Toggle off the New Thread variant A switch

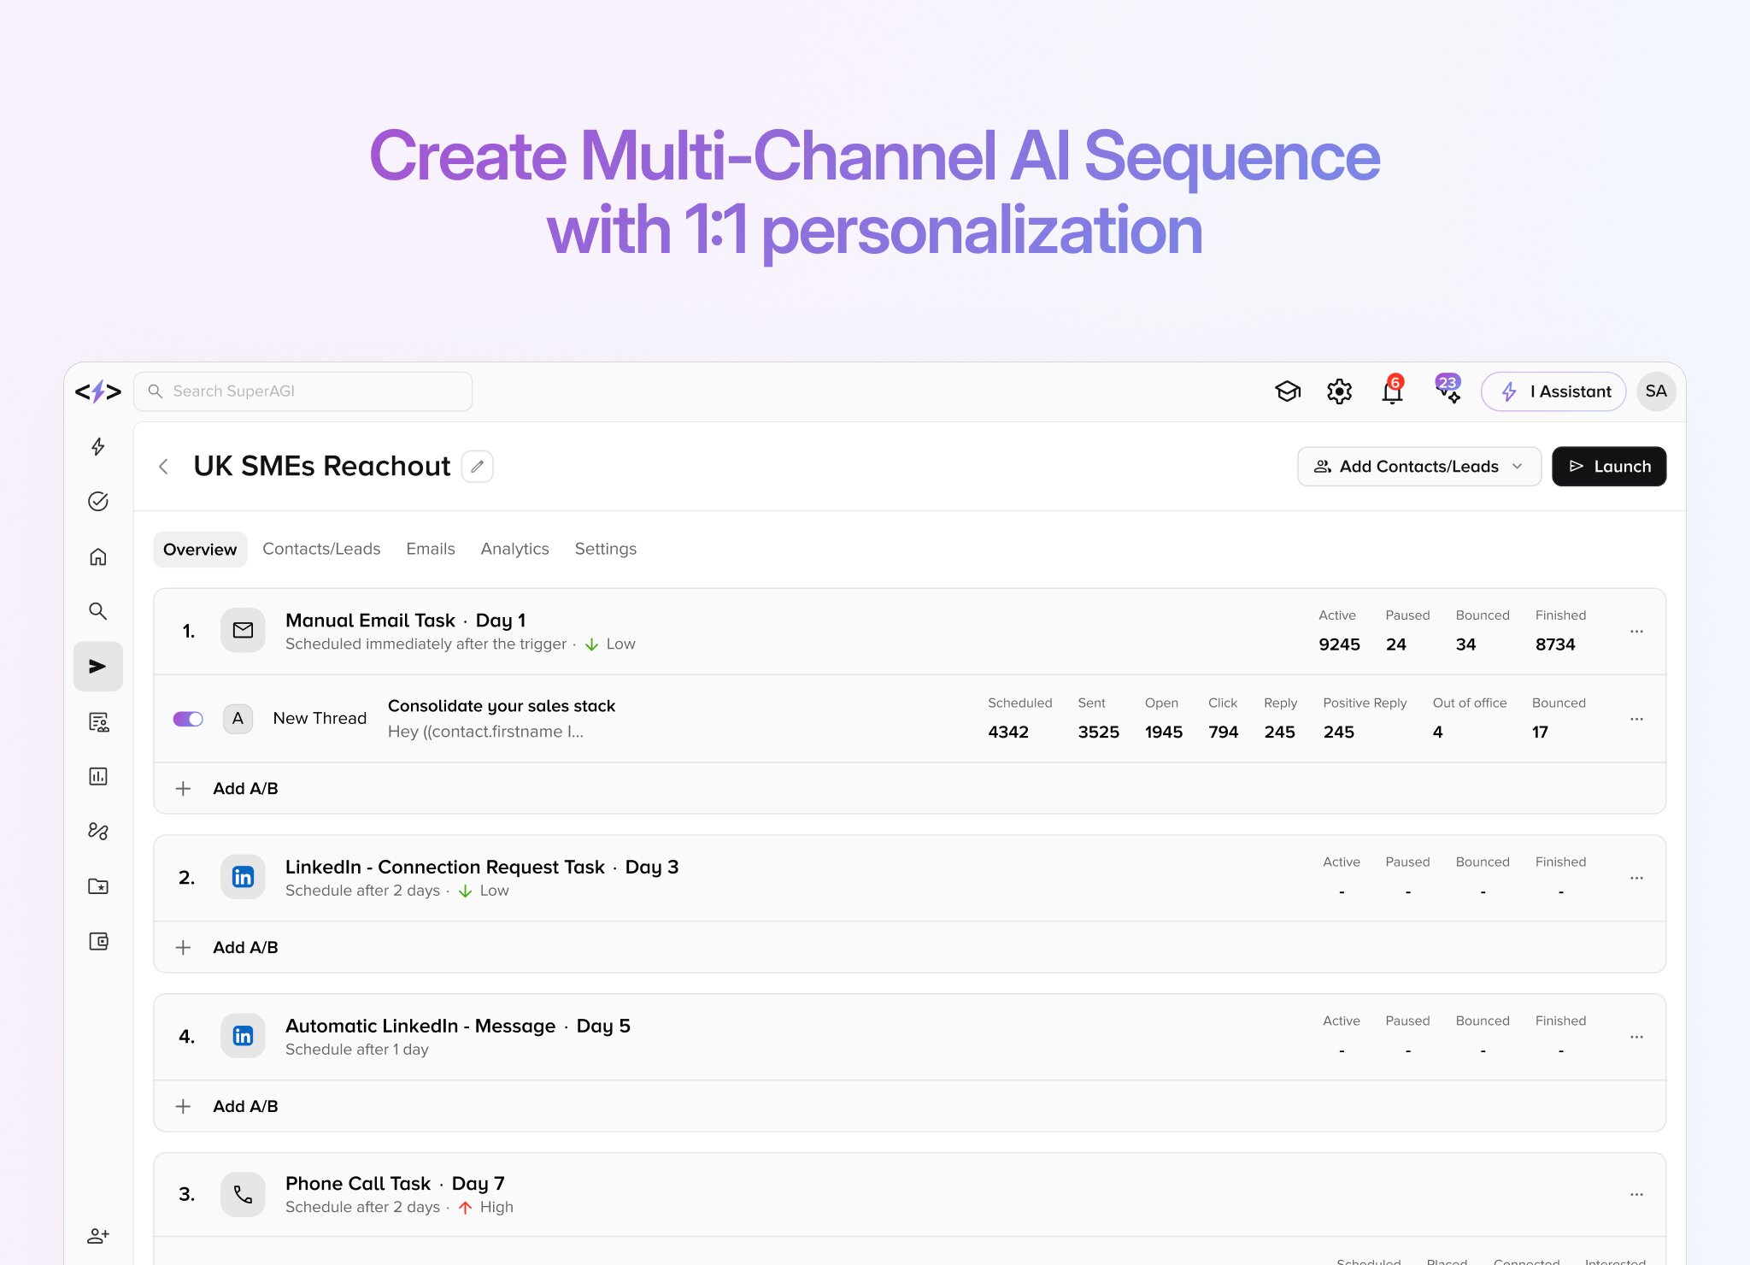[x=188, y=719]
